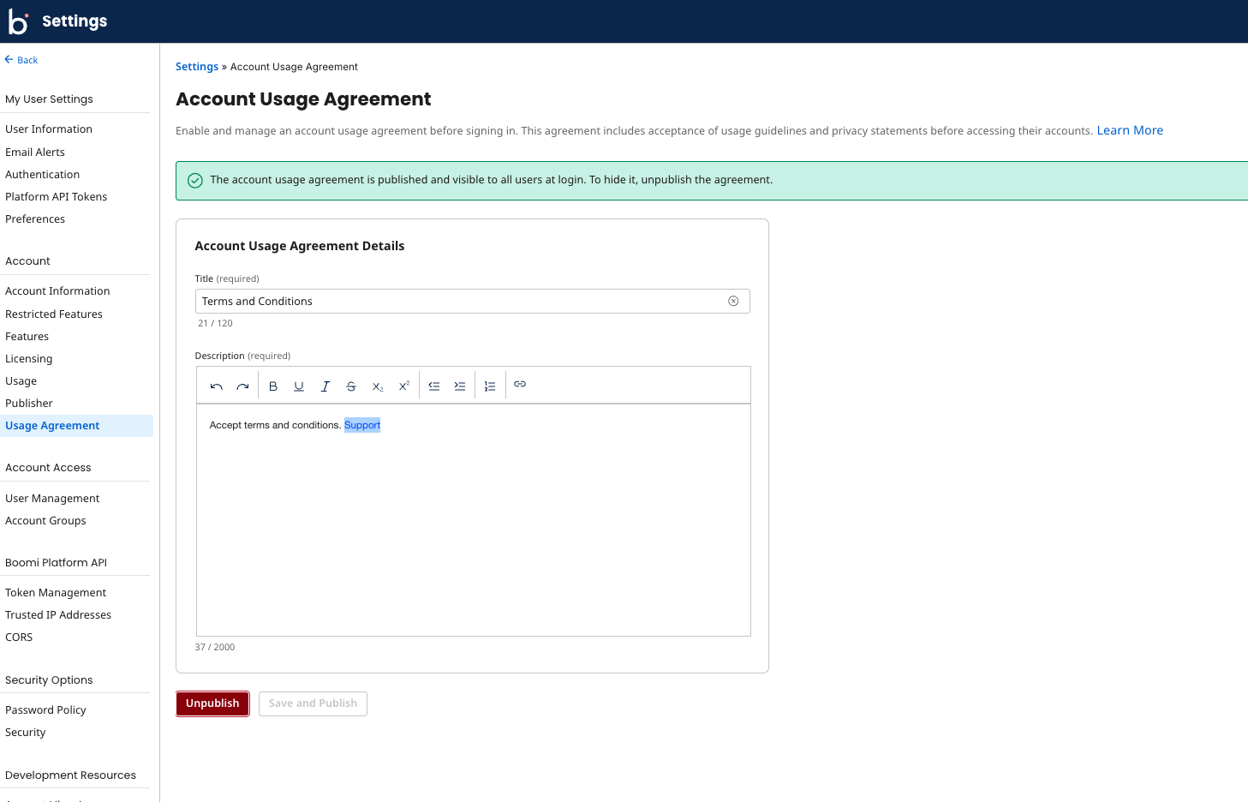
Task: Select Password Policy from the sidebar
Action: coord(45,709)
